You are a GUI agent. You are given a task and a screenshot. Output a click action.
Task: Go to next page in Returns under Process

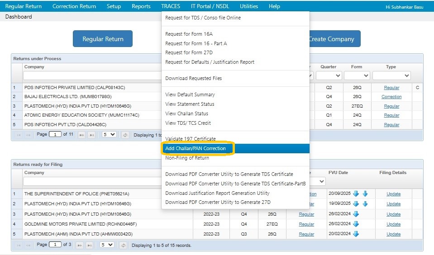pos(82,135)
